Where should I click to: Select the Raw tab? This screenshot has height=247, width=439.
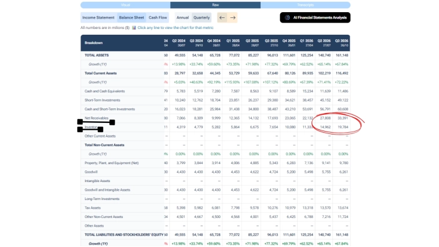pyautogui.click(x=215, y=5)
